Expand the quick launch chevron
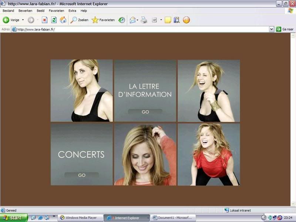The width and height of the screenshot is (296, 222). pos(54,216)
